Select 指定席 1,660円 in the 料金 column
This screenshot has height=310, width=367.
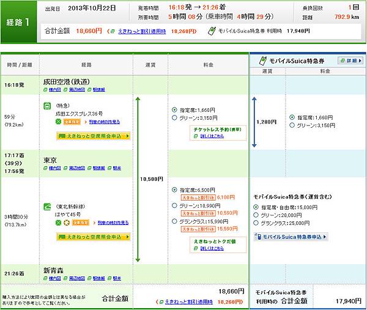tap(174, 109)
